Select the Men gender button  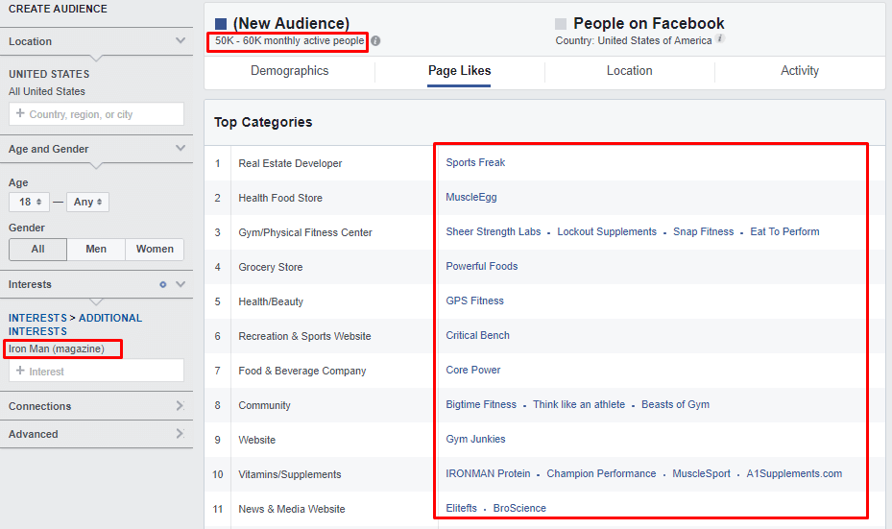click(96, 250)
